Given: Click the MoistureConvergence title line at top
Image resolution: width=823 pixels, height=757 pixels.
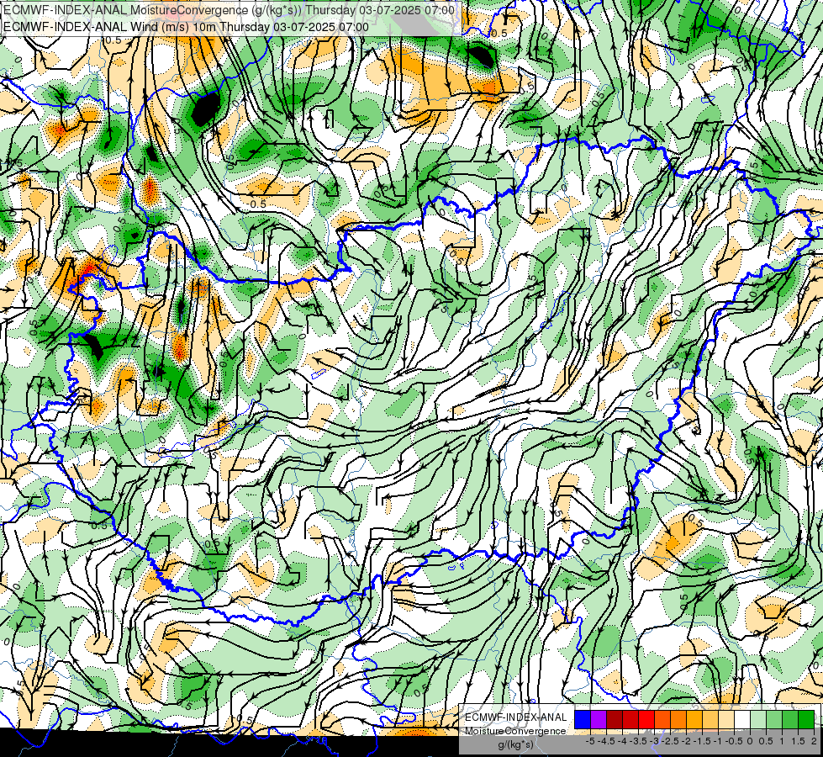Looking at the screenshot, I should pos(229,10).
